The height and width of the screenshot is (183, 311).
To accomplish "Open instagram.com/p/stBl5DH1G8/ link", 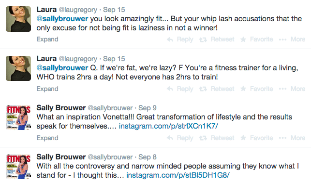I will (x=178, y=175).
